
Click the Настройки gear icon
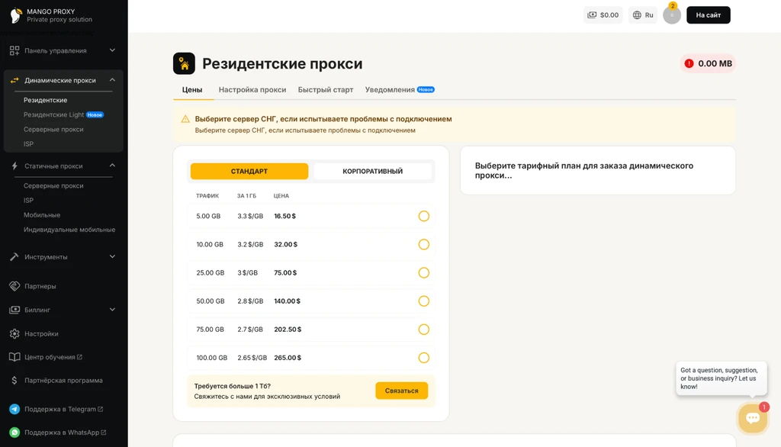[14, 333]
